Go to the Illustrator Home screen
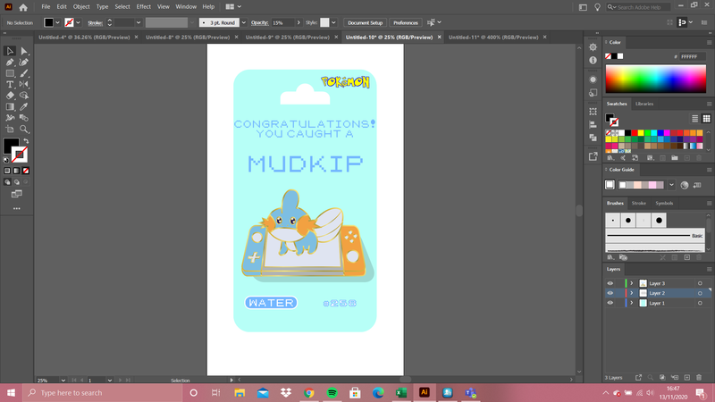Image resolution: width=715 pixels, height=402 pixels. click(23, 7)
